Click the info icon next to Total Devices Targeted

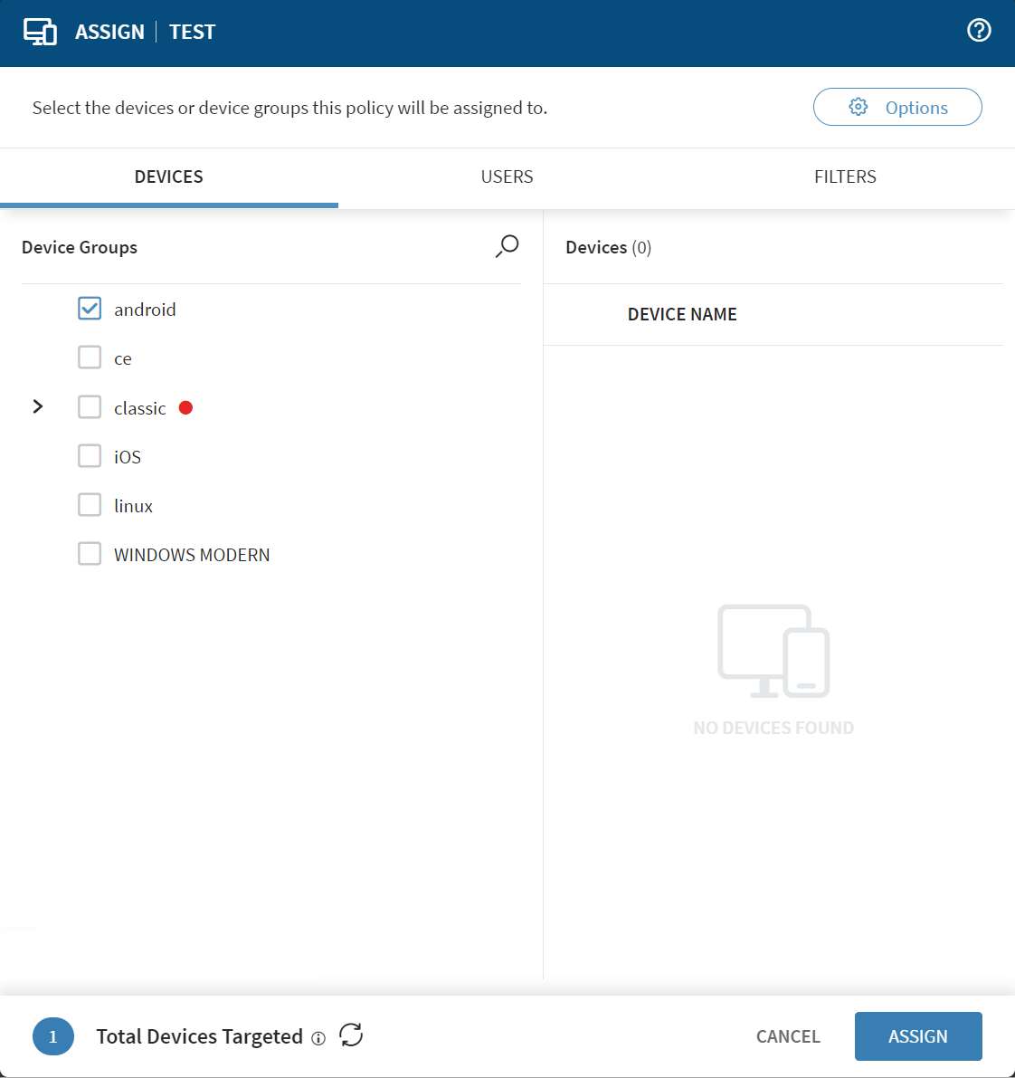click(318, 1039)
